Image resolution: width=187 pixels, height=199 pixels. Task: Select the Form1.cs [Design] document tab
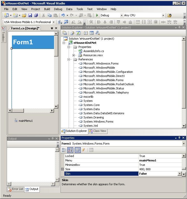pyautogui.click(x=25, y=28)
